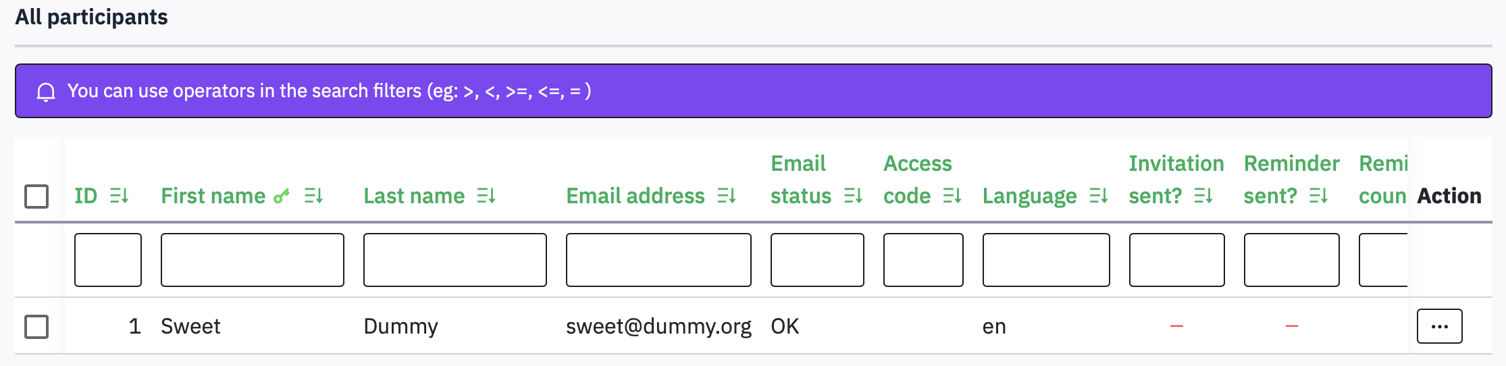Focus the Language filter input field
Screen dimensions: 1506x366
point(1046,260)
